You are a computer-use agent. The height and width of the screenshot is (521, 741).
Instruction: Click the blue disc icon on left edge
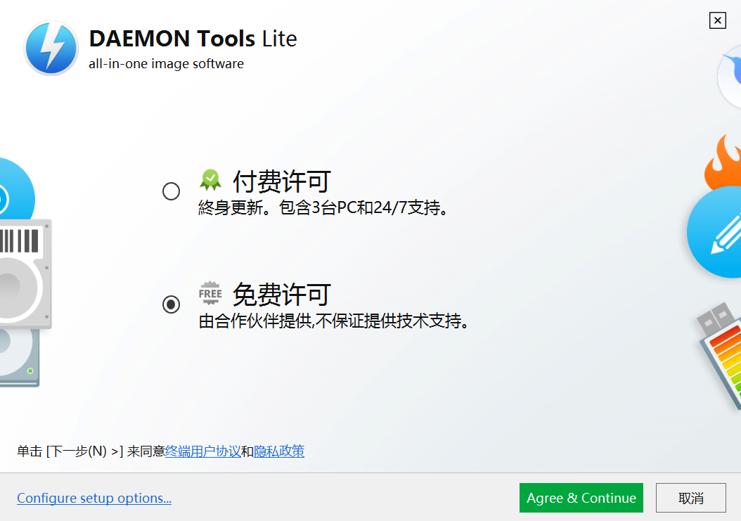pyautogui.click(x=13, y=188)
